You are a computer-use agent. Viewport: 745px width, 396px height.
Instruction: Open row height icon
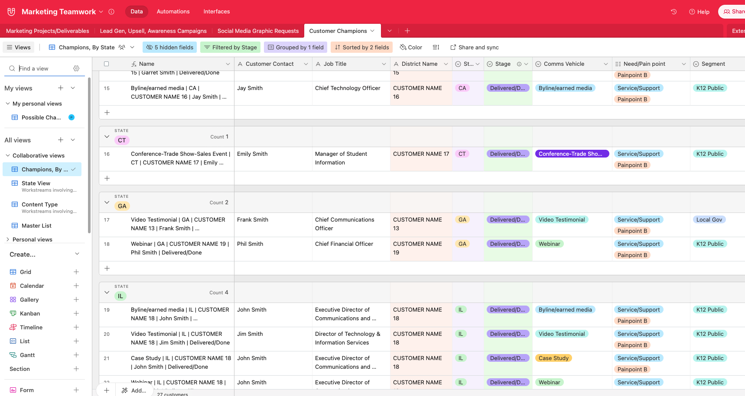click(x=436, y=47)
